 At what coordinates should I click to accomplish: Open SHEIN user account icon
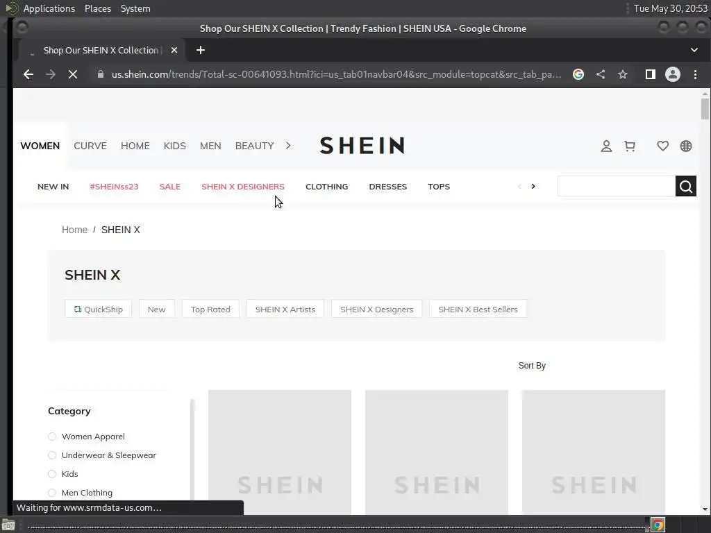[x=606, y=146]
